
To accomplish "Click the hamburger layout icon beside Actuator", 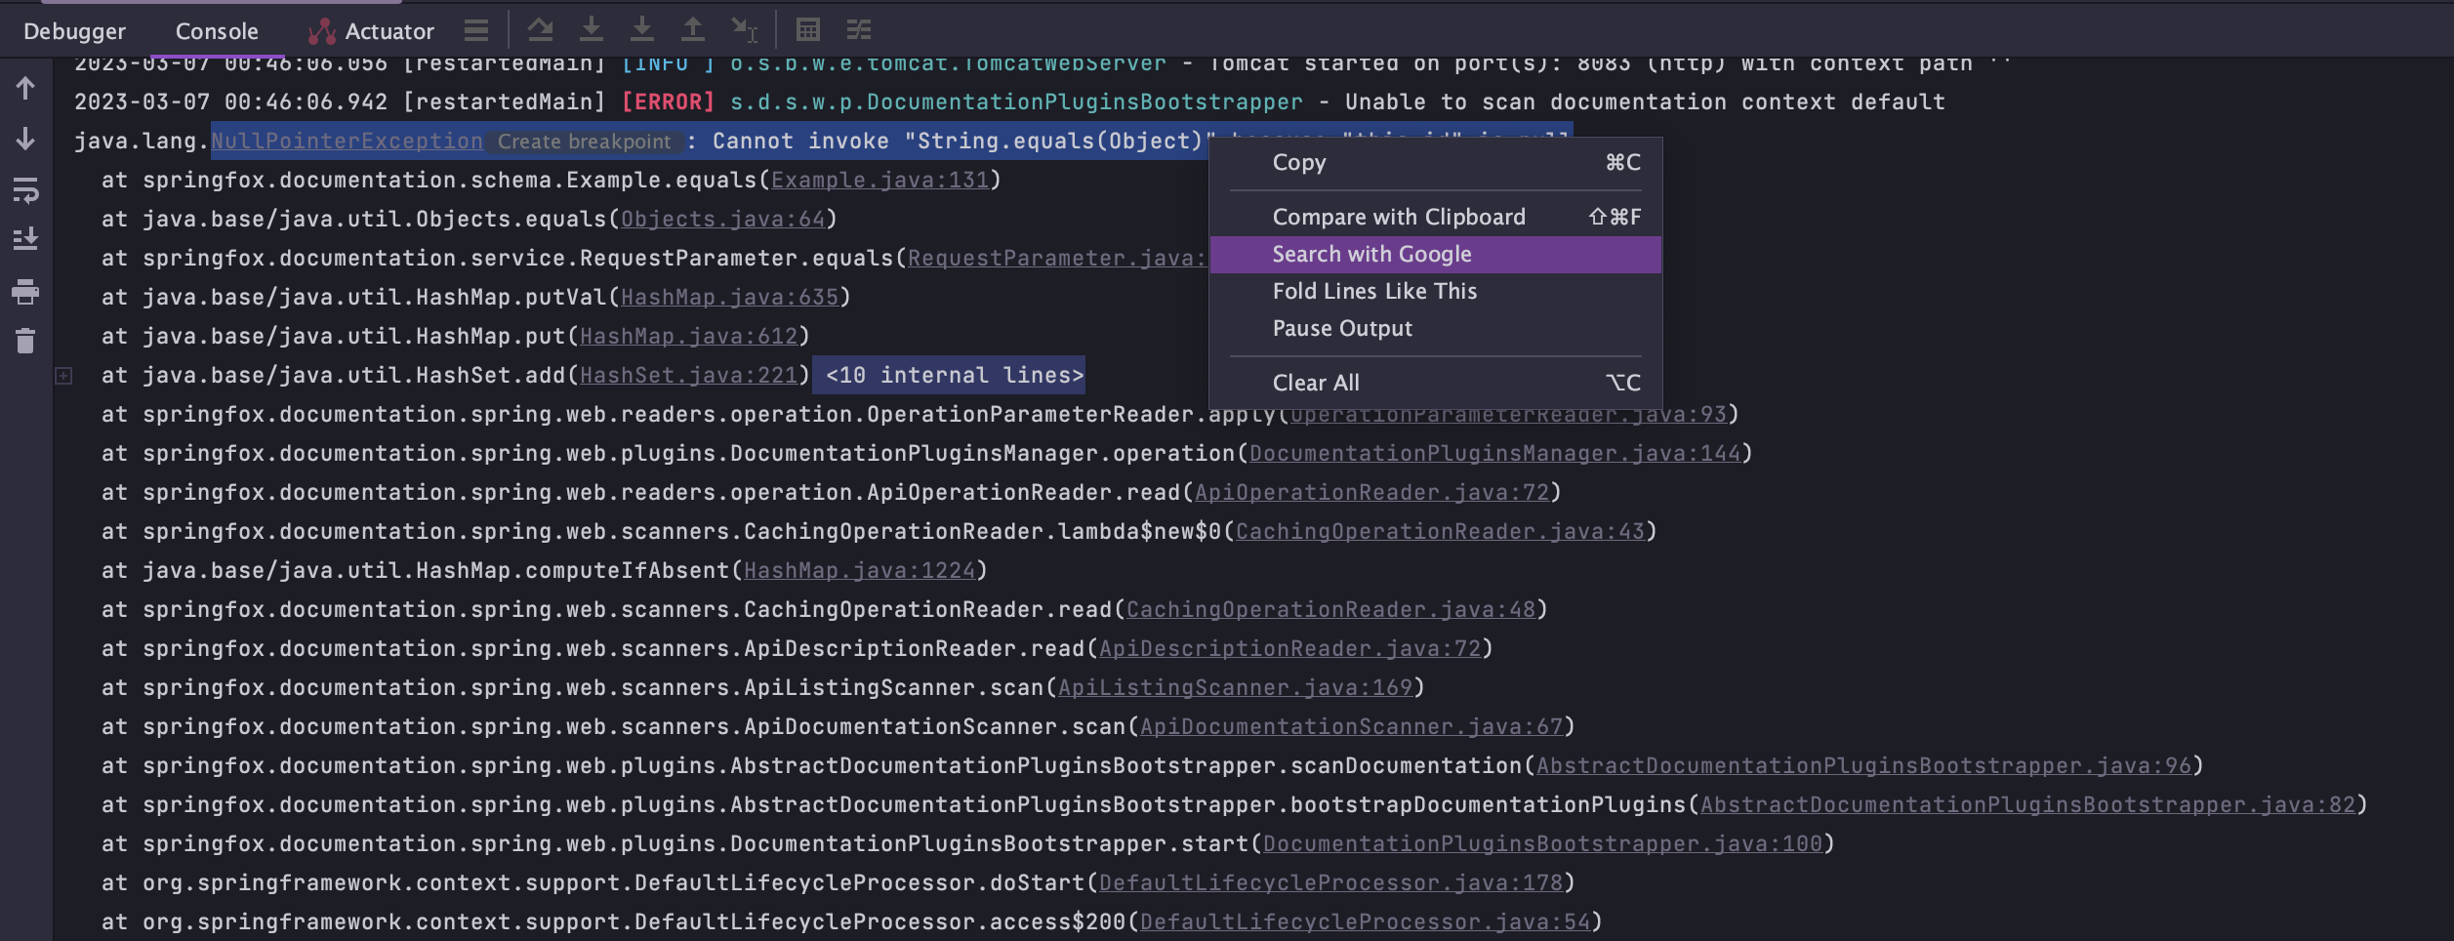I will [x=476, y=30].
